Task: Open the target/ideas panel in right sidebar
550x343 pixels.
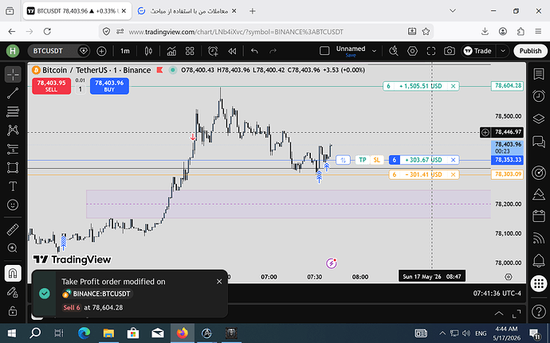Action: (539, 173)
